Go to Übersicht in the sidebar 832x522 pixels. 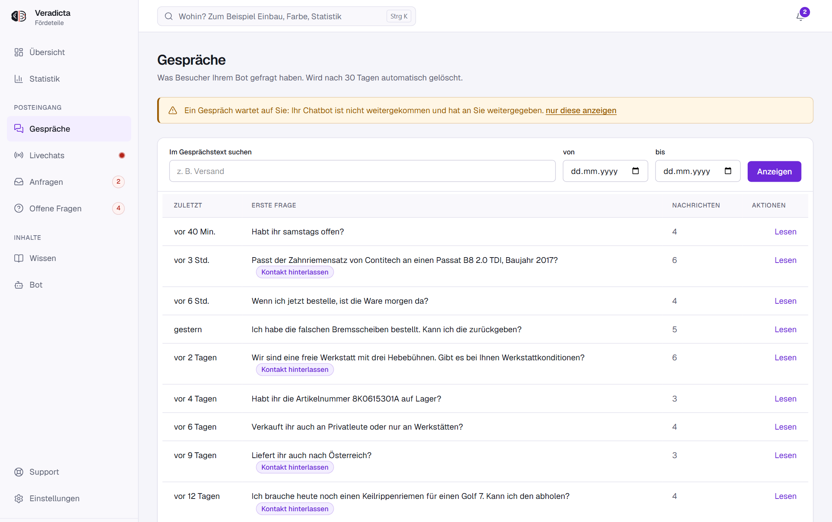pyautogui.click(x=69, y=52)
